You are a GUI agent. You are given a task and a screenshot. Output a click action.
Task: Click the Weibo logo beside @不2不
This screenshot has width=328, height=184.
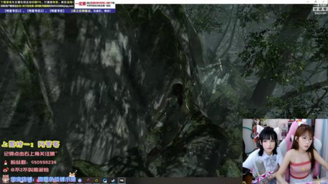tap(5, 170)
